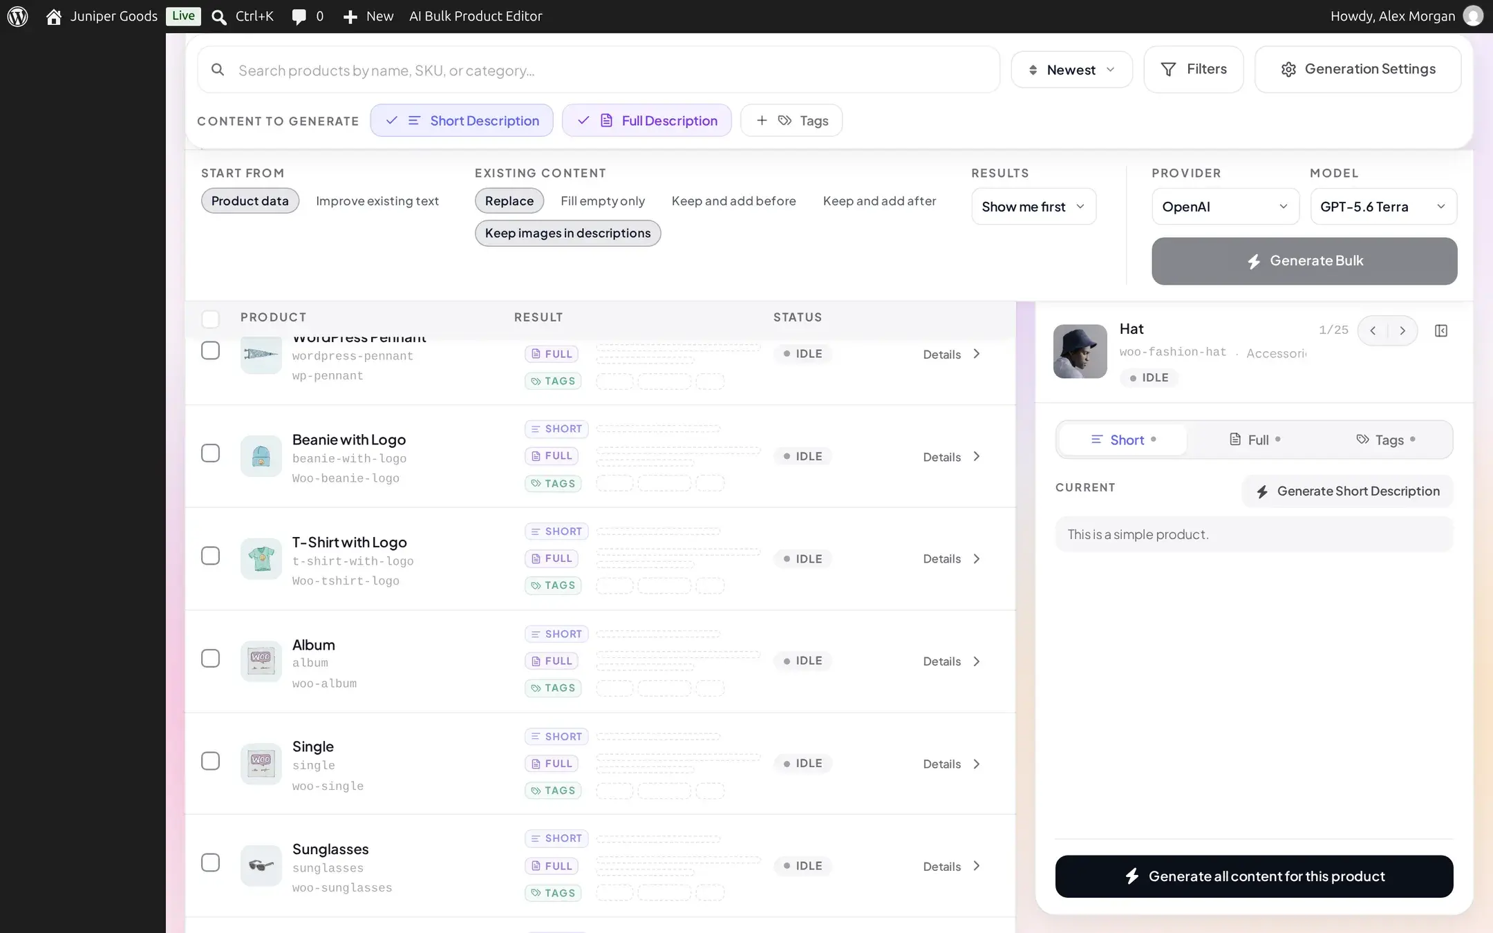Click the Sunglasses product image
The height and width of the screenshot is (933, 1493).
click(261, 865)
